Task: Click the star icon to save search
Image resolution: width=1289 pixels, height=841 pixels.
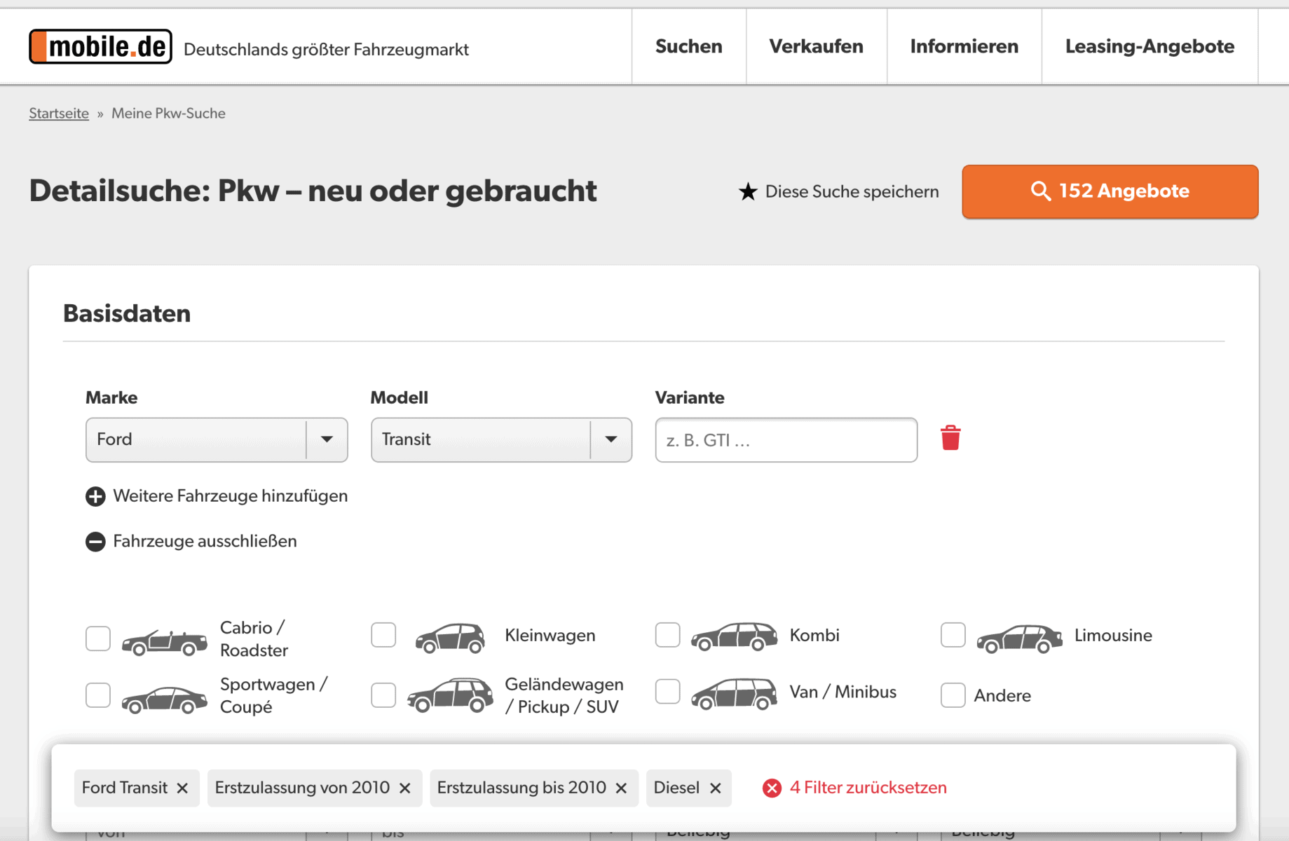Action: coord(748,191)
